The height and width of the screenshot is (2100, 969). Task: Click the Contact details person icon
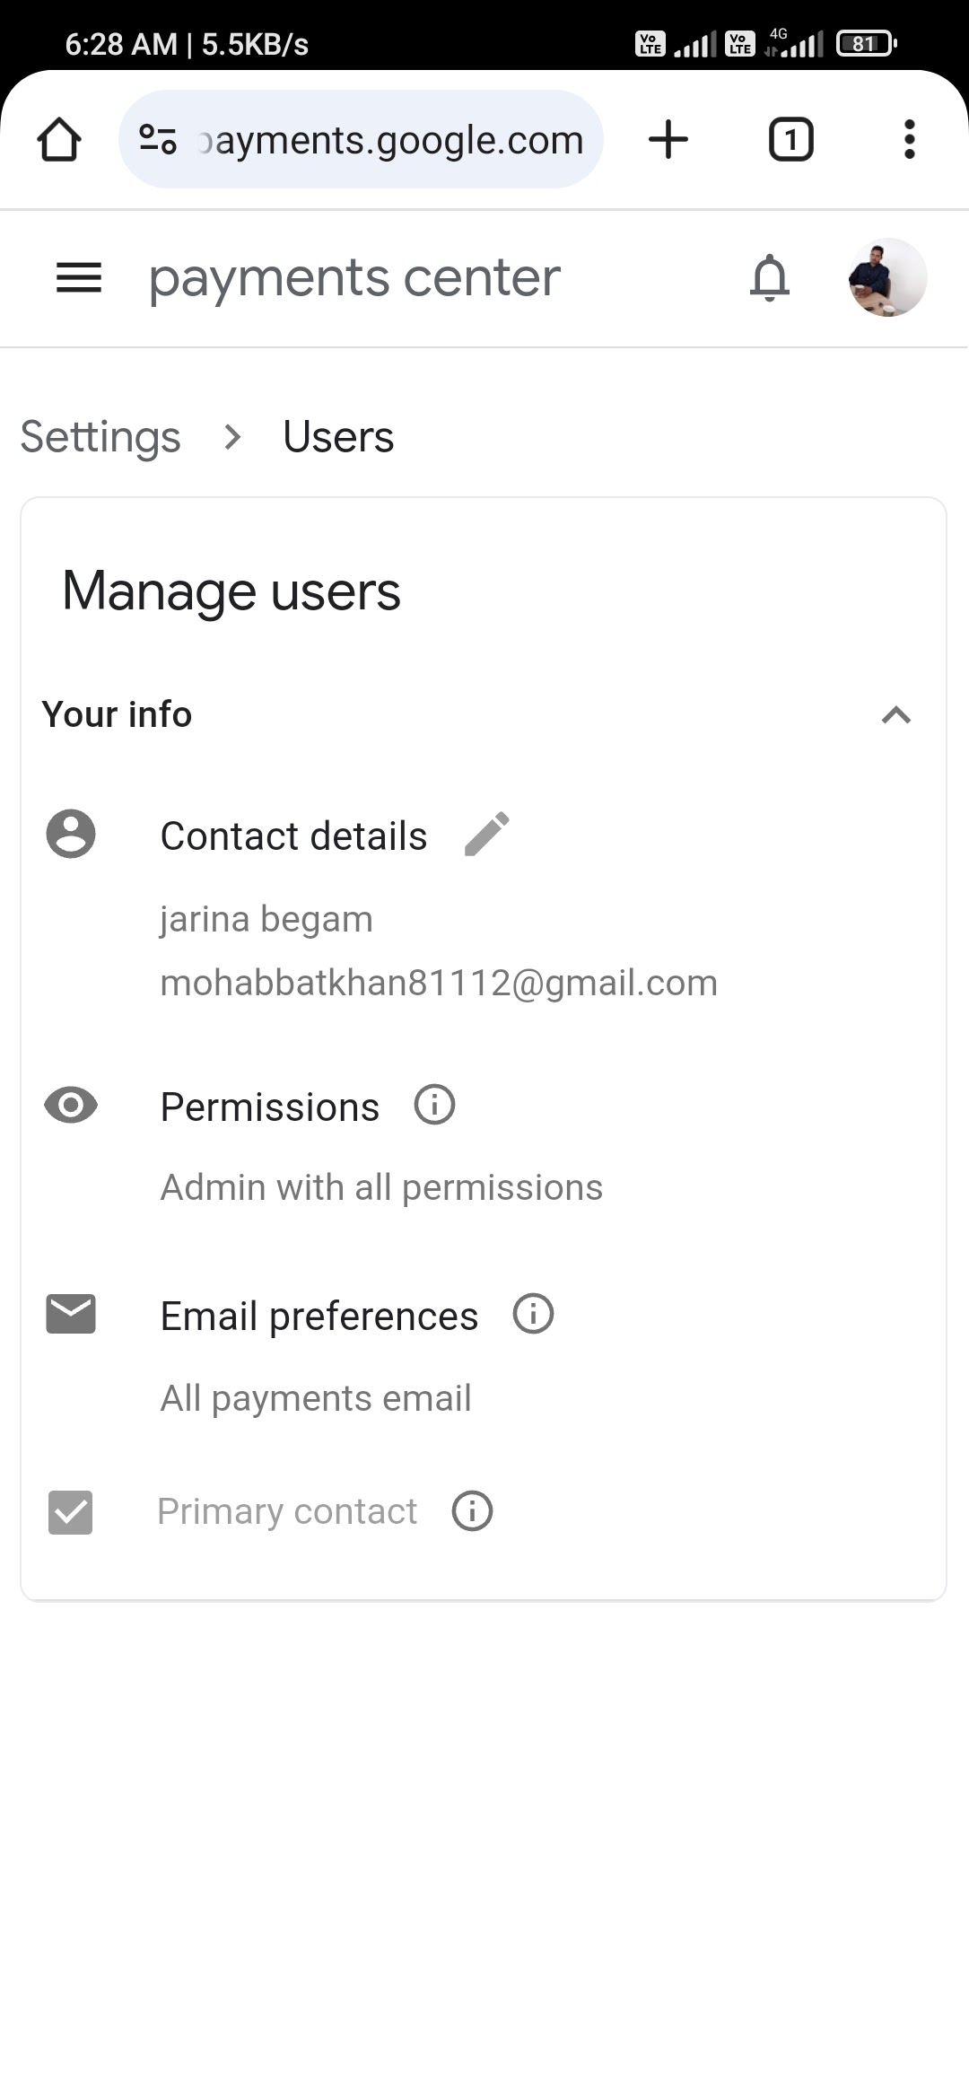pos(71,834)
